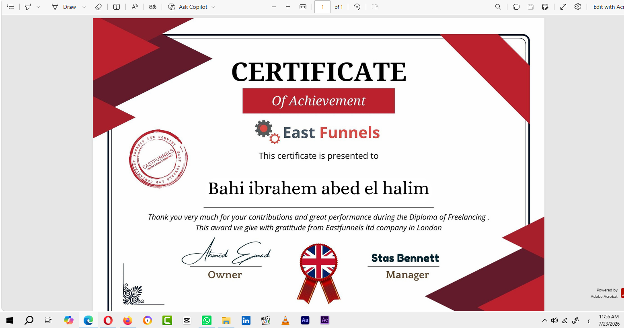Click the page number input field

(x=322, y=7)
